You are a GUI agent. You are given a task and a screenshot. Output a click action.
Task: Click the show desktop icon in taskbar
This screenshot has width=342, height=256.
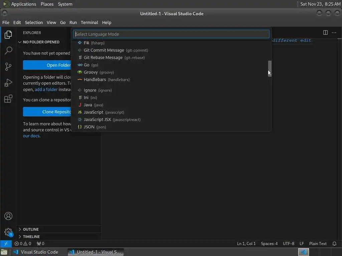(x=4, y=252)
